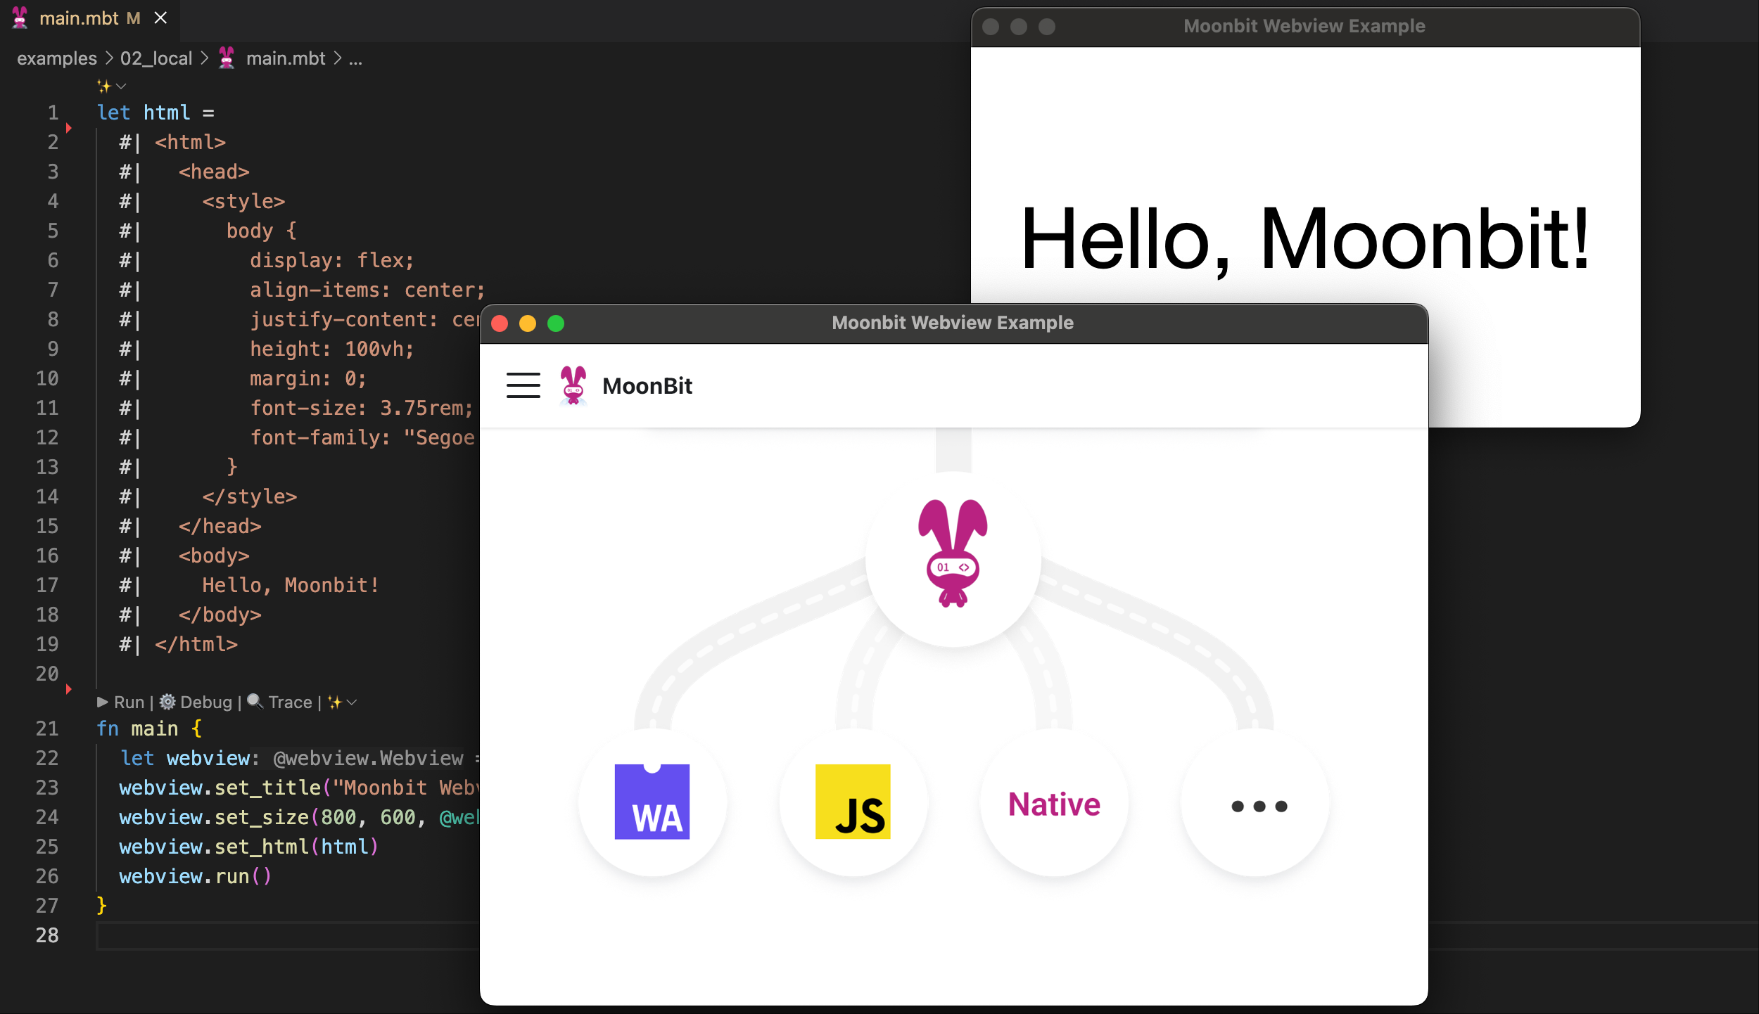Viewport: 1759px width, 1014px height.
Task: Click the MoonBit rabbit logo in header
Action: coord(573,385)
